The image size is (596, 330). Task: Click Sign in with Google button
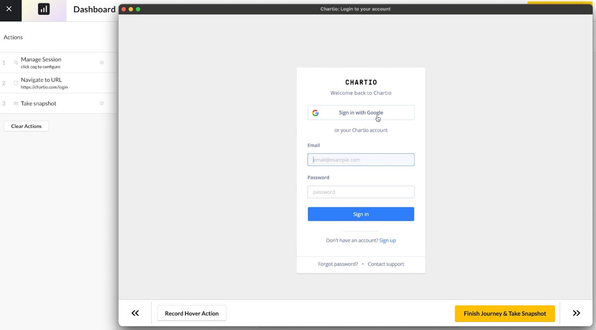pyautogui.click(x=361, y=112)
